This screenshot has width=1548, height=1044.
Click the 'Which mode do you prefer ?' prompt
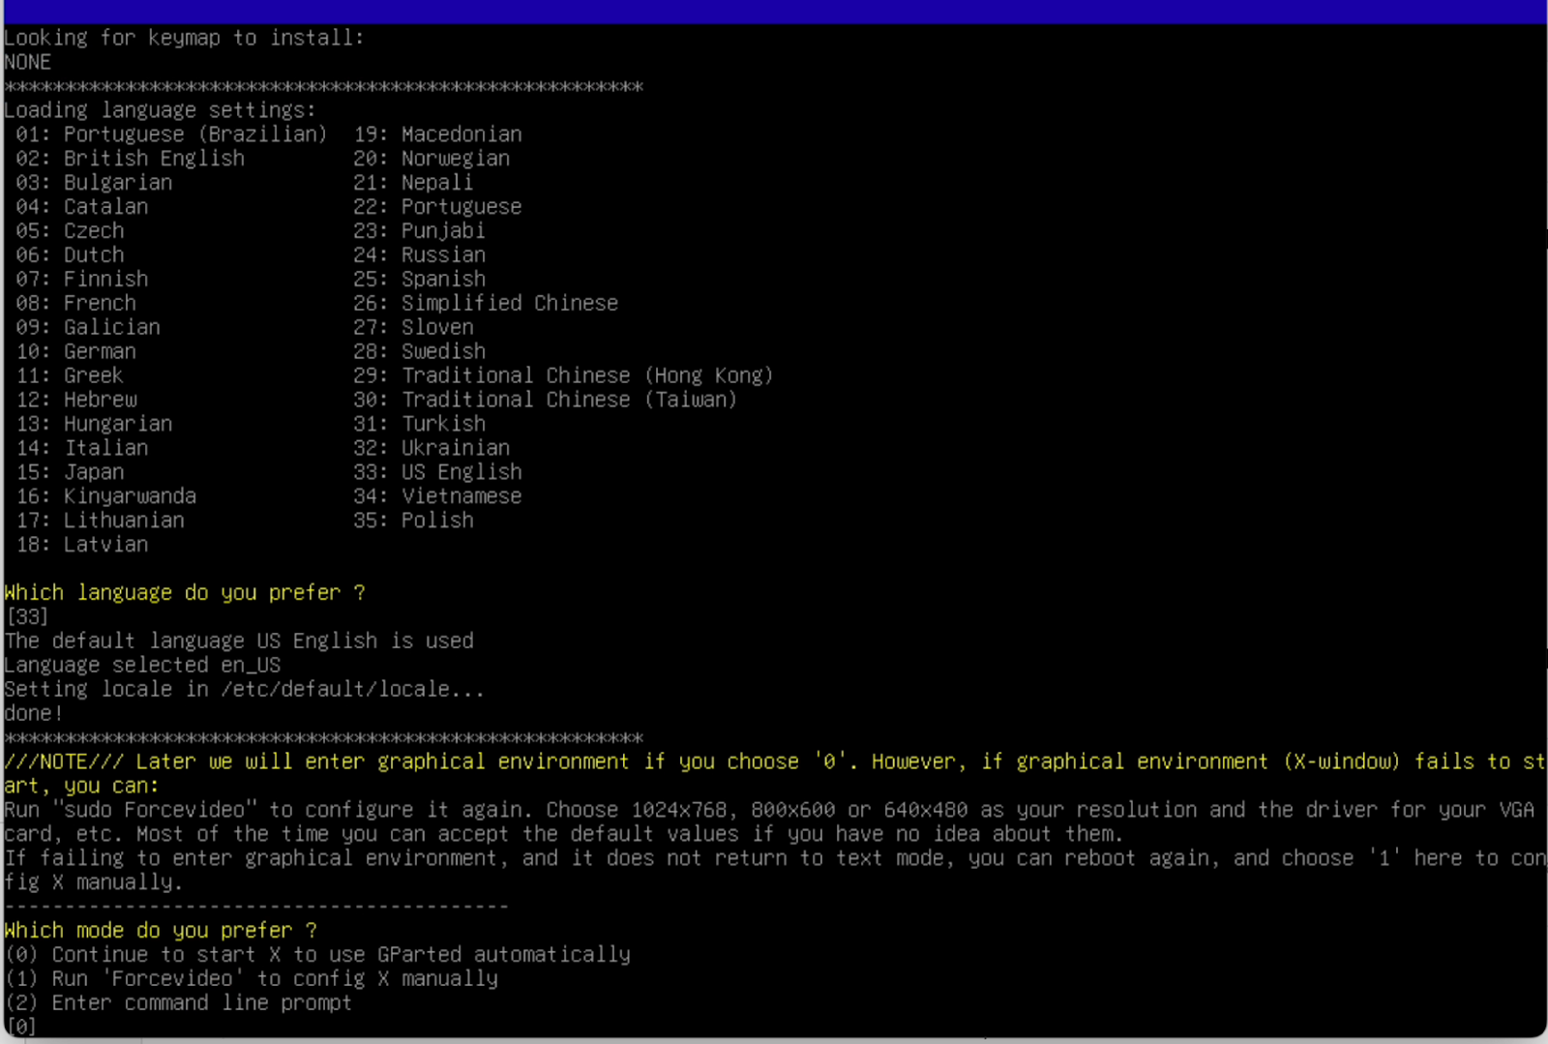point(161,931)
